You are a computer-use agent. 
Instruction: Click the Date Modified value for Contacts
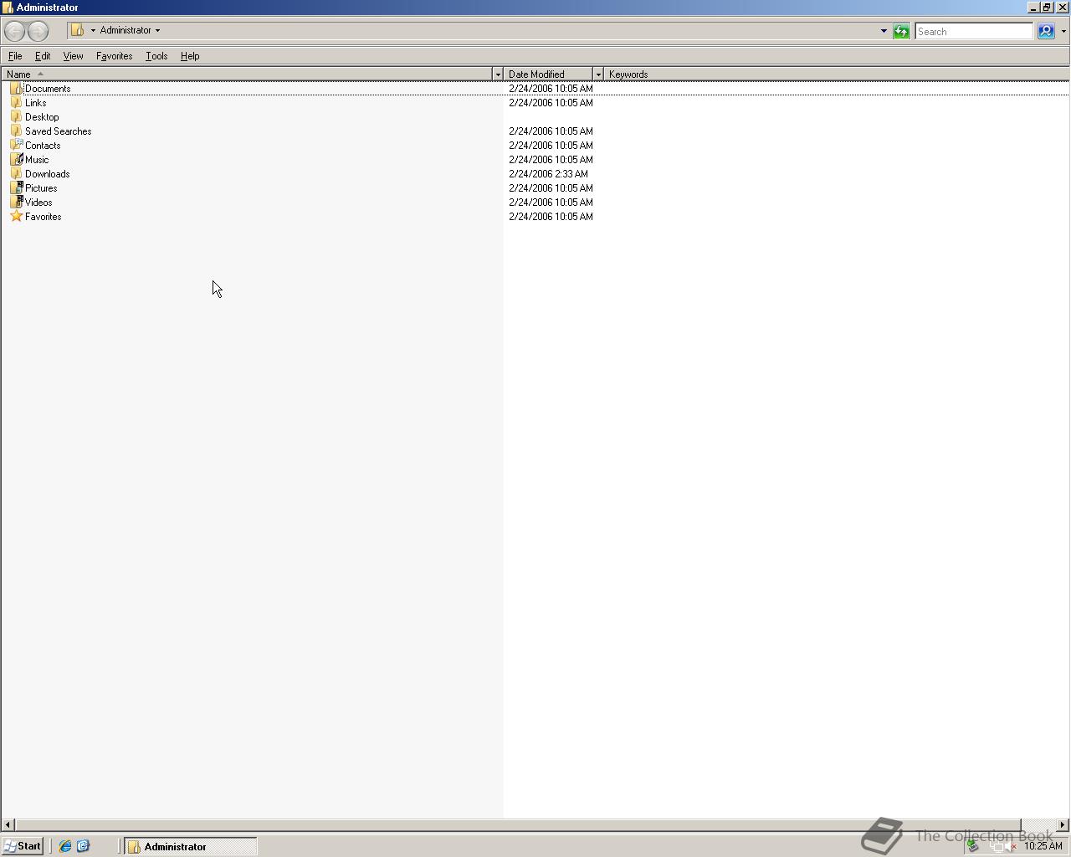[551, 146]
